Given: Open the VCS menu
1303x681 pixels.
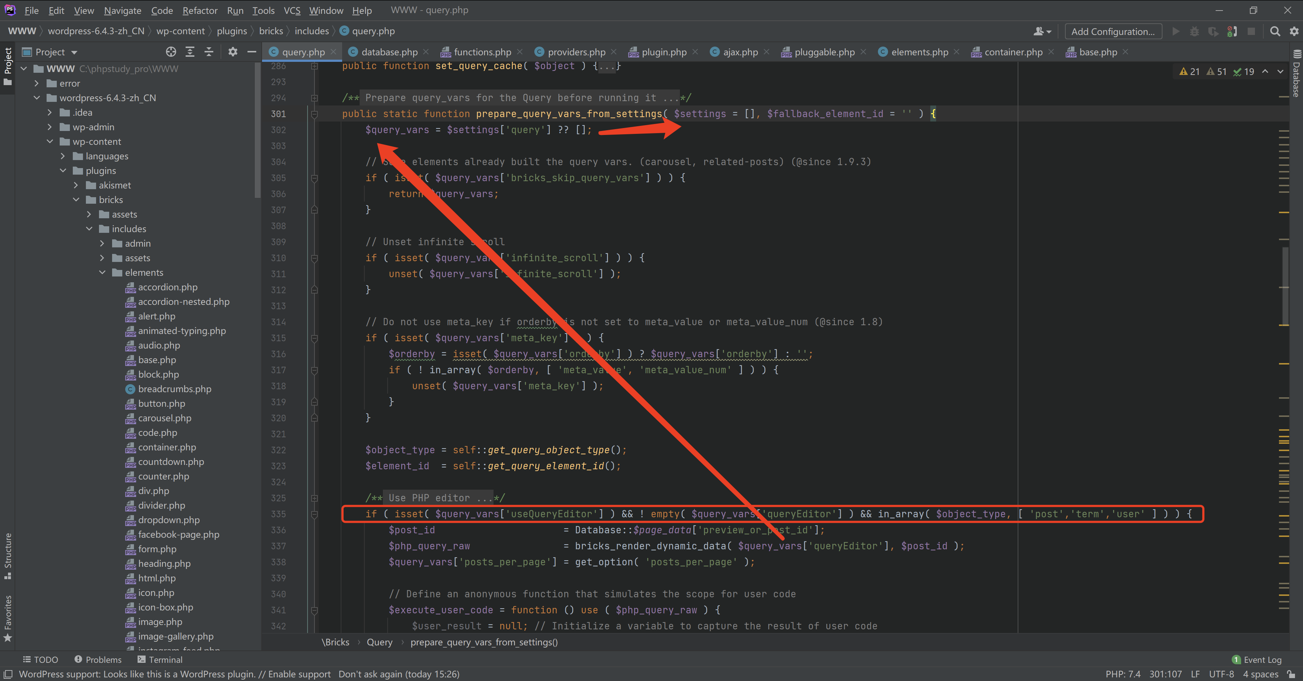Looking at the screenshot, I should tap(292, 10).
